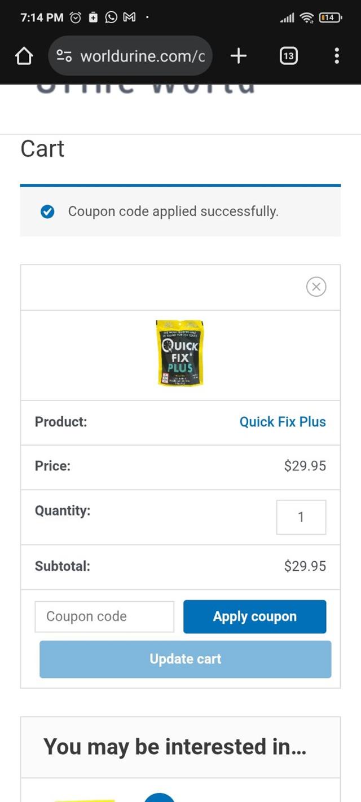Tap the Wi-Fi status icon
361x802 pixels.
click(x=306, y=17)
